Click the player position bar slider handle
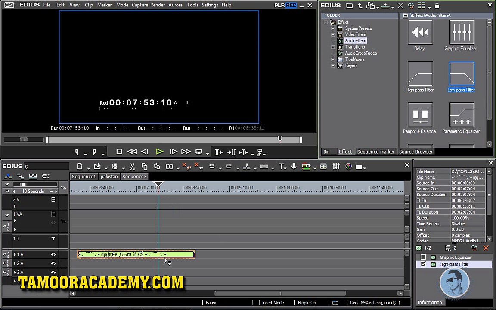This screenshot has width=496, height=310. (279, 138)
